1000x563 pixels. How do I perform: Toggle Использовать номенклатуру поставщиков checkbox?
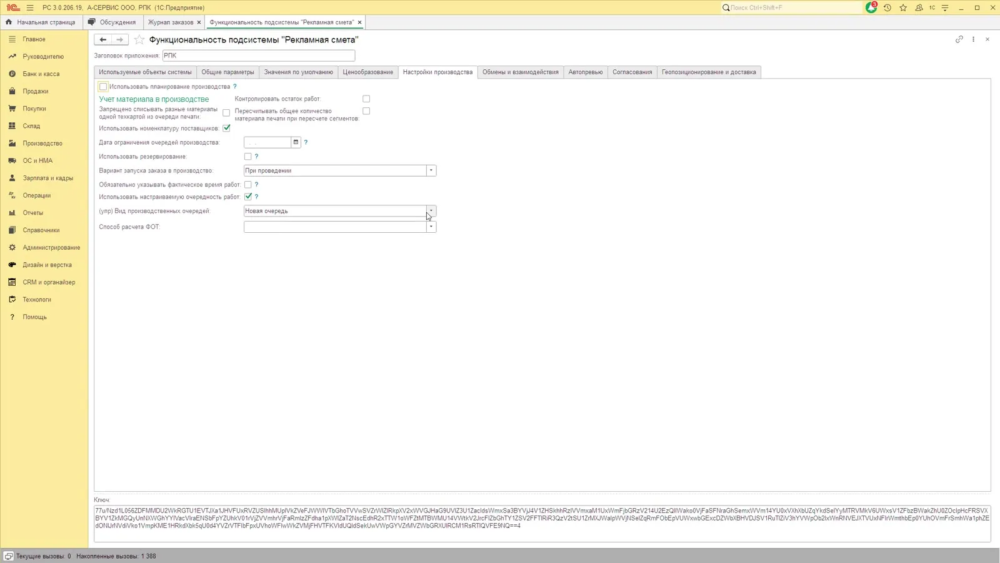point(226,128)
